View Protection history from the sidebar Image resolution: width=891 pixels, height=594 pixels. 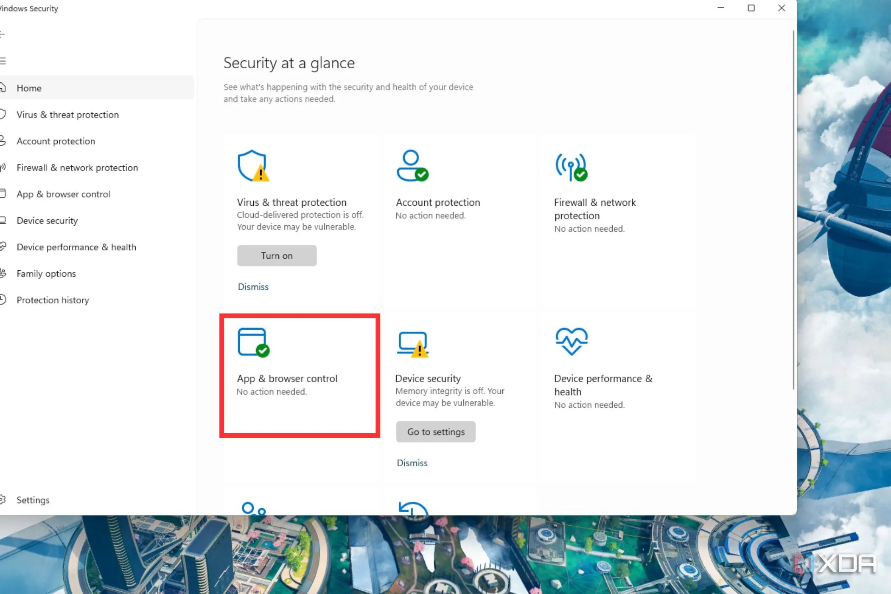click(53, 300)
